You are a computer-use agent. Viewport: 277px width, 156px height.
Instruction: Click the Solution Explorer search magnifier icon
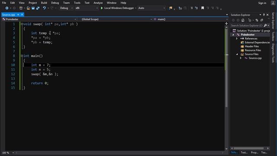click(265, 26)
